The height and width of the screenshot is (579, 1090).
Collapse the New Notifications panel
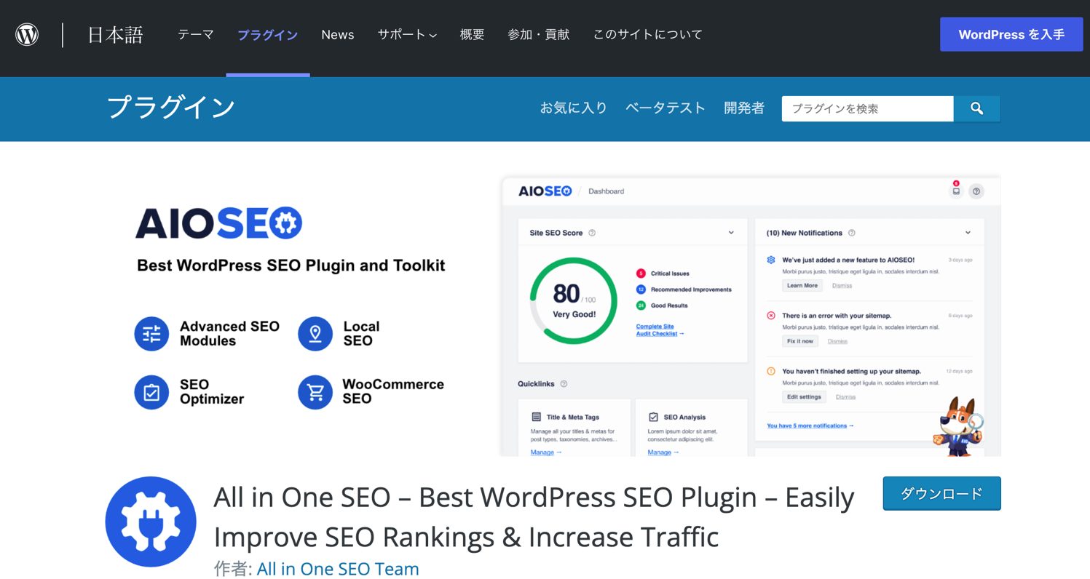(968, 233)
